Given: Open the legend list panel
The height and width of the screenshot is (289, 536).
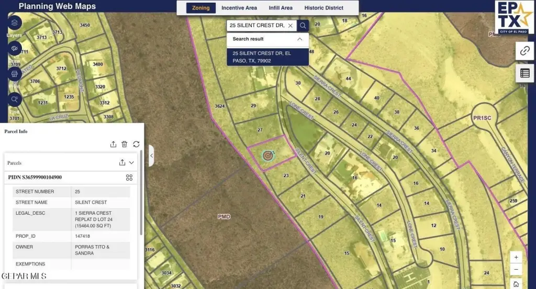Looking at the screenshot, I should pos(524,73).
